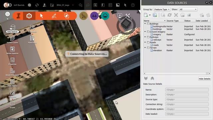Open the Surface Layers tool
Image resolution: width=213 pixels, height=120 pixels.
(x=12, y=39)
